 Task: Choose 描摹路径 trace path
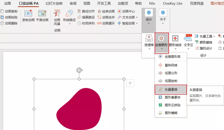click(86, 17)
